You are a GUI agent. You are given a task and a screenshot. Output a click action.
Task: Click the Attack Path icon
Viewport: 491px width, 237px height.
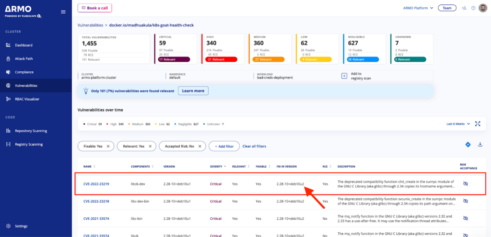pos(9,58)
